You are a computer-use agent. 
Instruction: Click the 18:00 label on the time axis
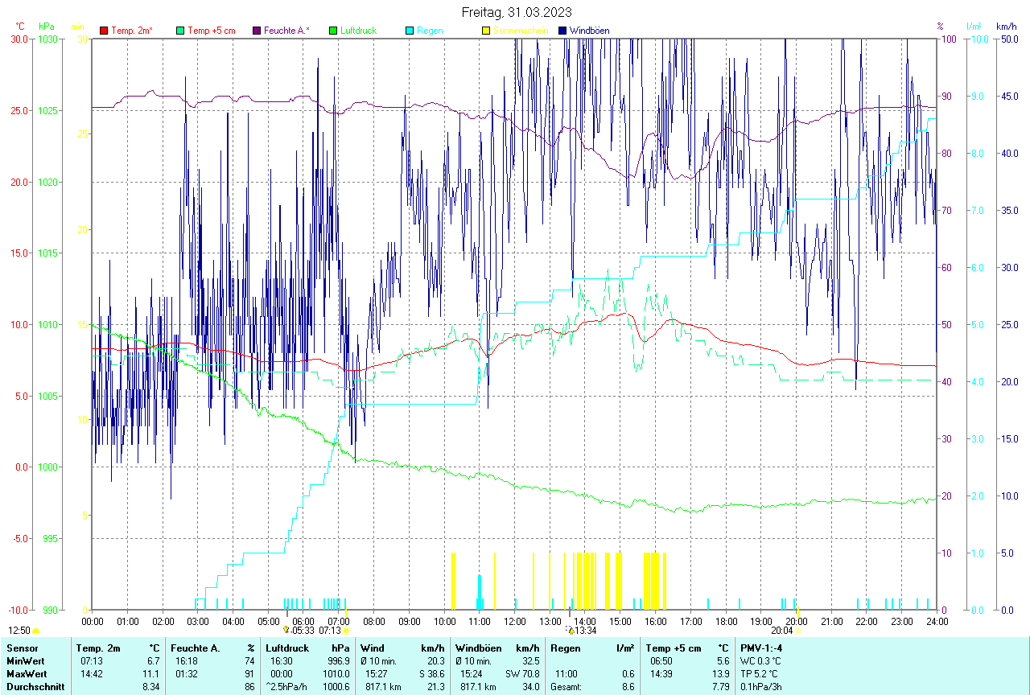pyautogui.click(x=726, y=622)
